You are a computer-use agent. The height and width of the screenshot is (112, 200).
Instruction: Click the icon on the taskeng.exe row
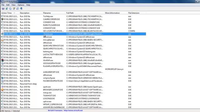click(2, 52)
